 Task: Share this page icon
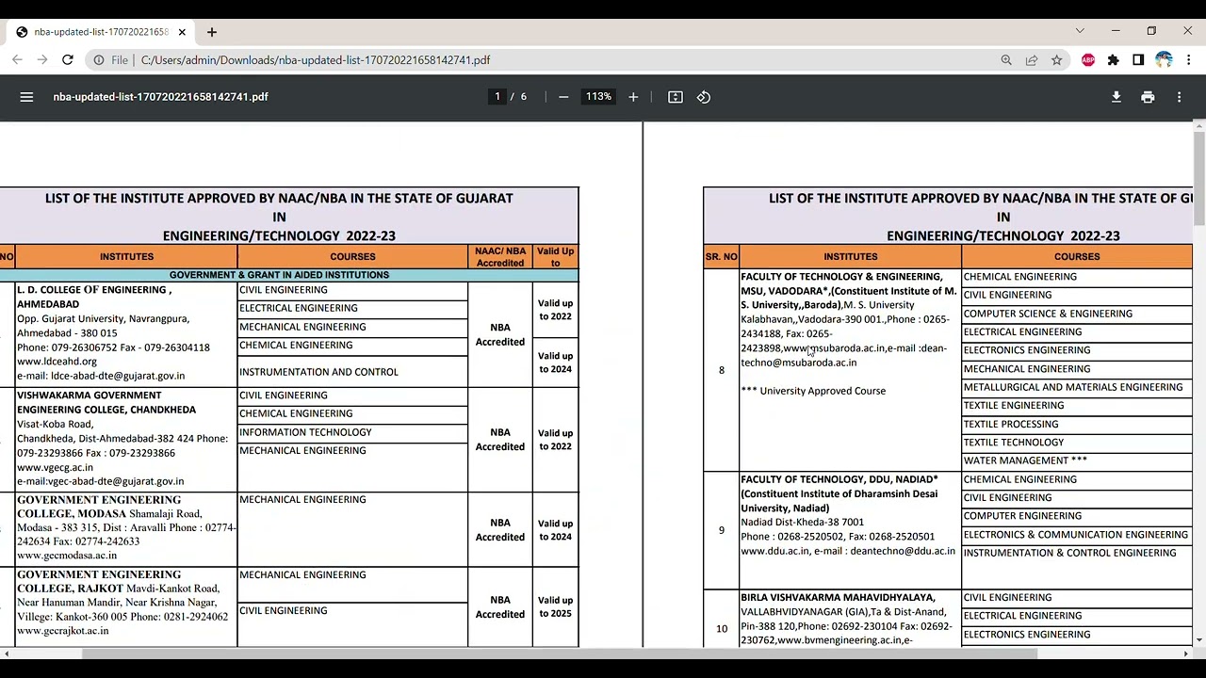1032,60
